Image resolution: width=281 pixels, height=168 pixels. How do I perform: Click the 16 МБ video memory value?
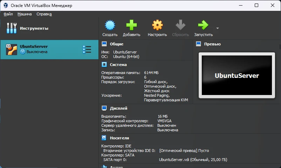pos(163,116)
